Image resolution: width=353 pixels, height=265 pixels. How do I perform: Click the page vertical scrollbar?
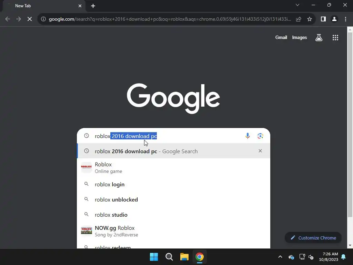tap(350, 125)
